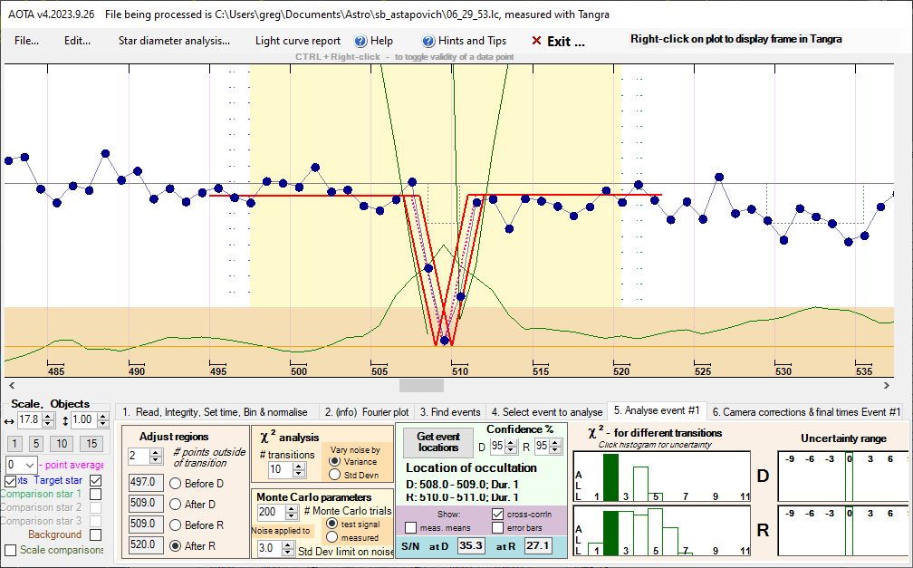Select the Before D radio button

coord(174,483)
